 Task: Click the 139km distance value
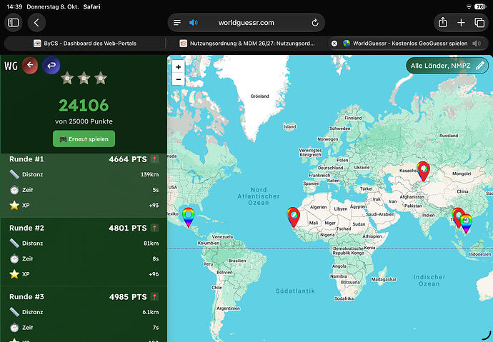point(149,174)
